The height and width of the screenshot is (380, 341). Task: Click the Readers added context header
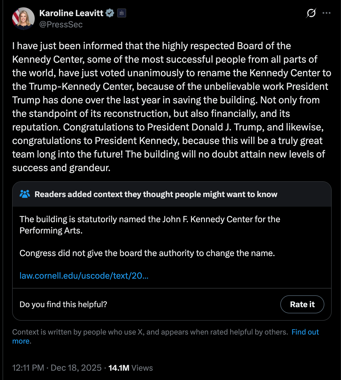(156, 194)
